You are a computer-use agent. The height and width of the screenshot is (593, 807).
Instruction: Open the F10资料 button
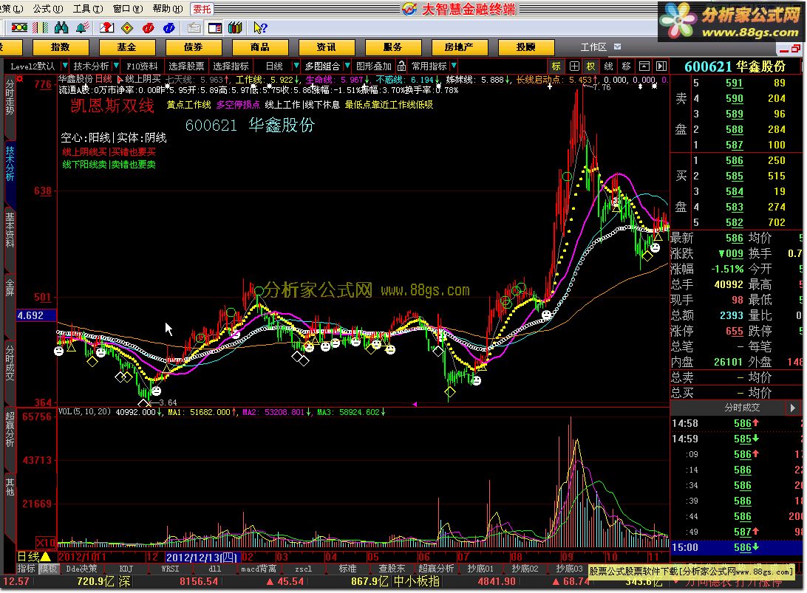tap(142, 66)
